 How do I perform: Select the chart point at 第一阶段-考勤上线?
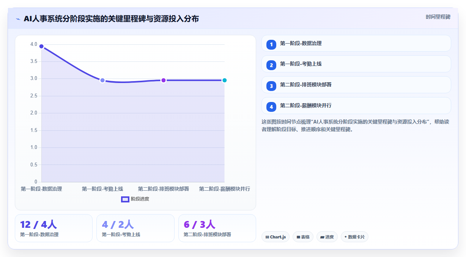(102, 80)
